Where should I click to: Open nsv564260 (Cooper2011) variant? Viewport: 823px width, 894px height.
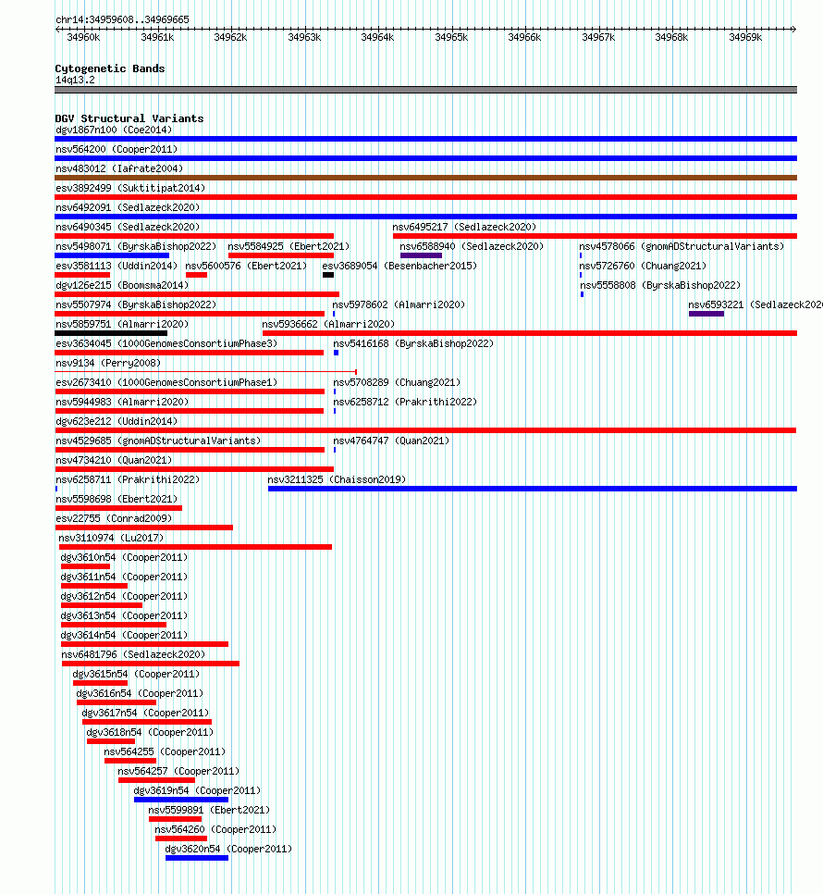pos(215,829)
